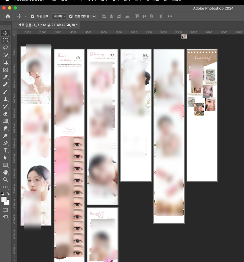Select the Frame tool
The width and height of the screenshot is (244, 262).
coord(5,70)
